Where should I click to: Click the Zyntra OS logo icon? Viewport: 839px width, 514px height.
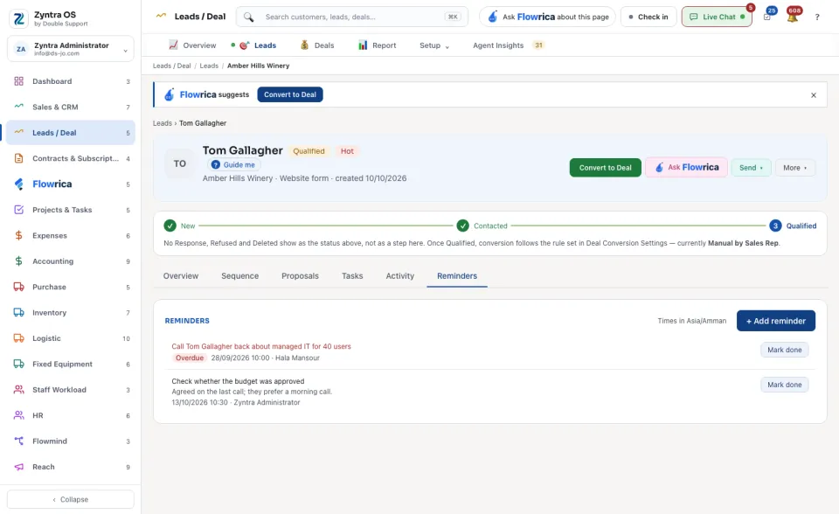tap(18, 18)
